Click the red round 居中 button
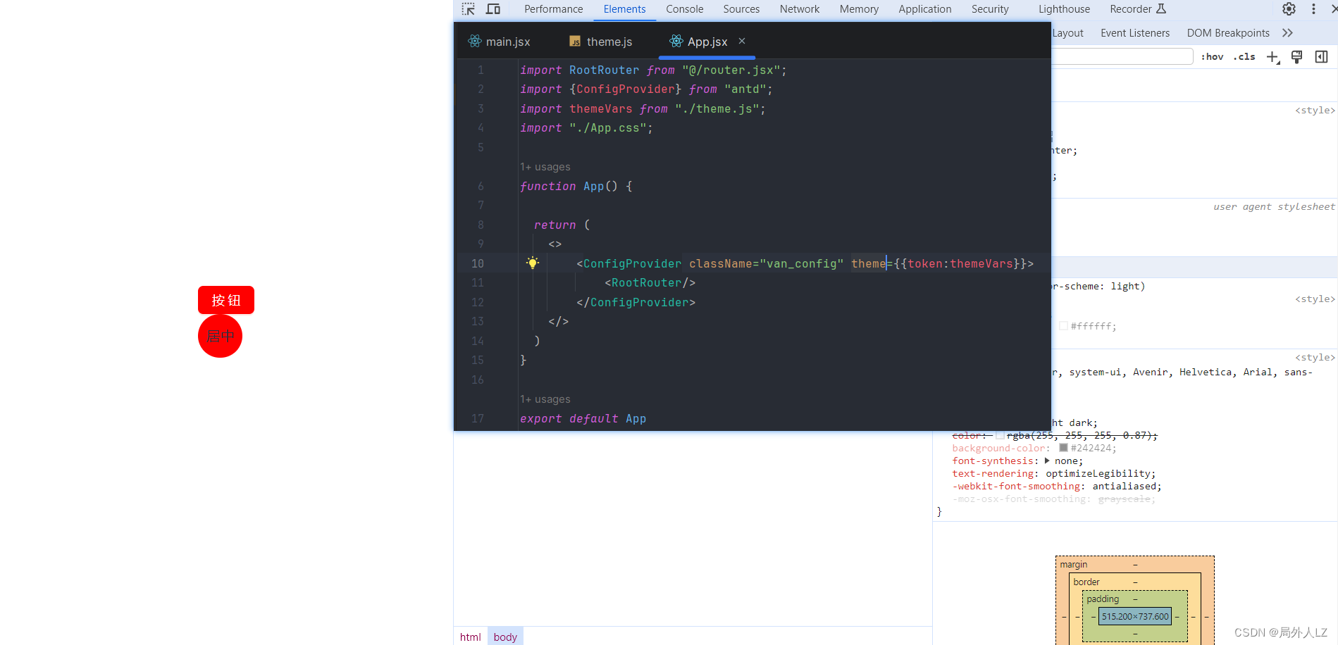The height and width of the screenshot is (645, 1338). tap(221, 336)
